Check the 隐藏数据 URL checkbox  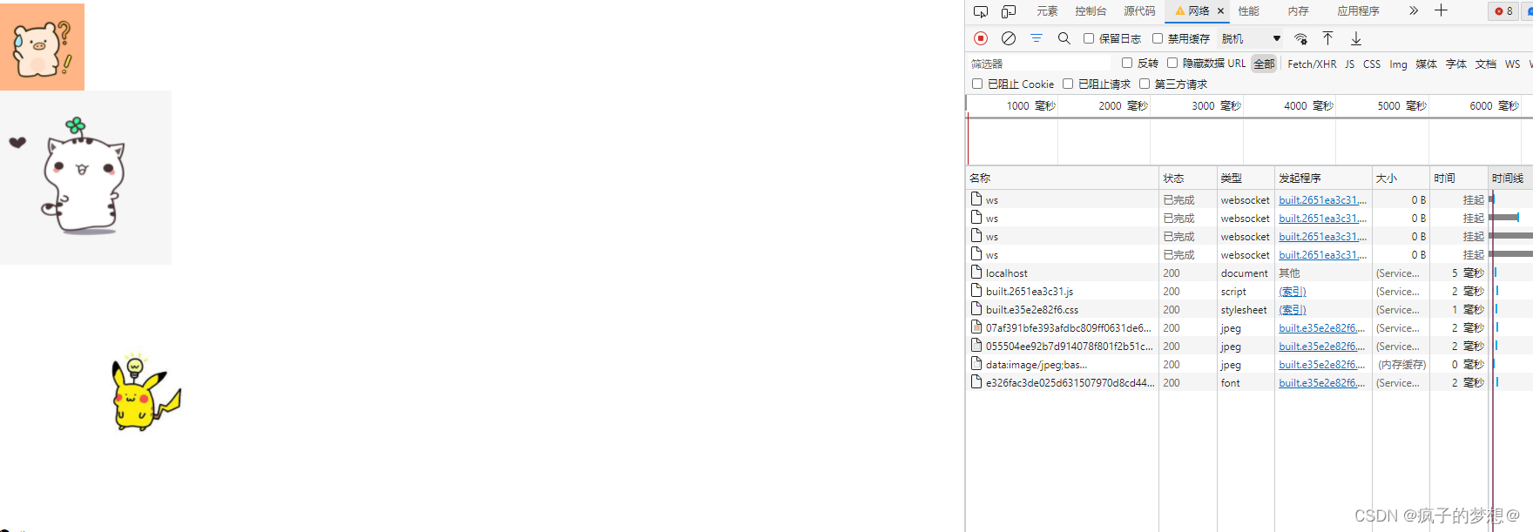click(x=1172, y=63)
